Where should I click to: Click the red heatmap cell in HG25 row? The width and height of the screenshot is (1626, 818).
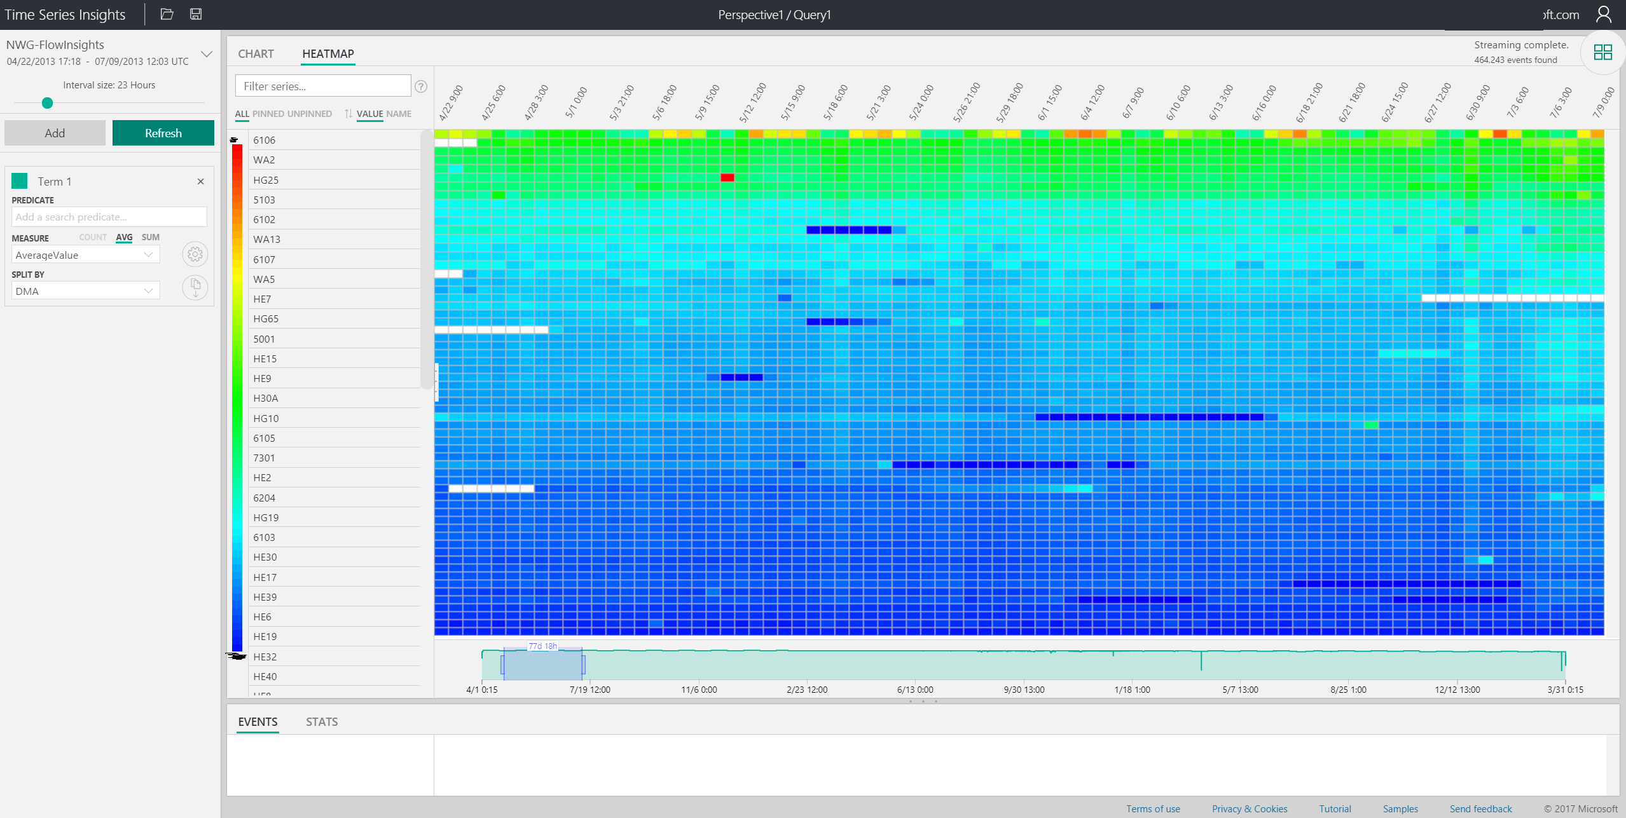727,177
